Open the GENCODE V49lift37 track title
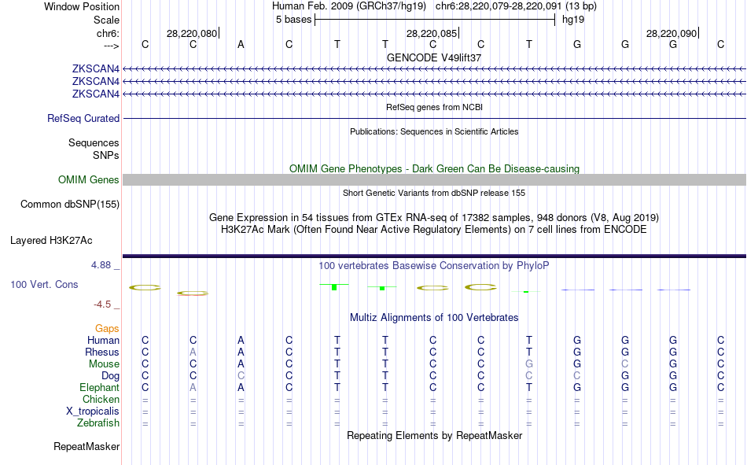 [x=434, y=57]
